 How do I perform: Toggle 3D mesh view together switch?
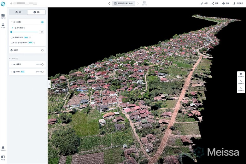13,42
